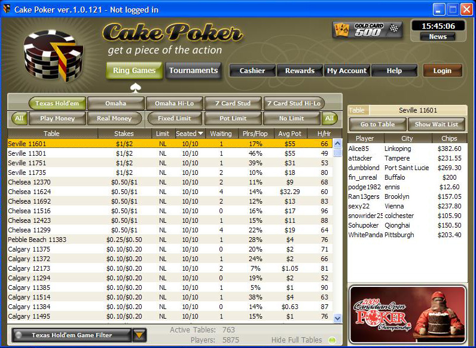Select the Texas Hold'em game filter
Screen dimensions: 476x348
57,104
